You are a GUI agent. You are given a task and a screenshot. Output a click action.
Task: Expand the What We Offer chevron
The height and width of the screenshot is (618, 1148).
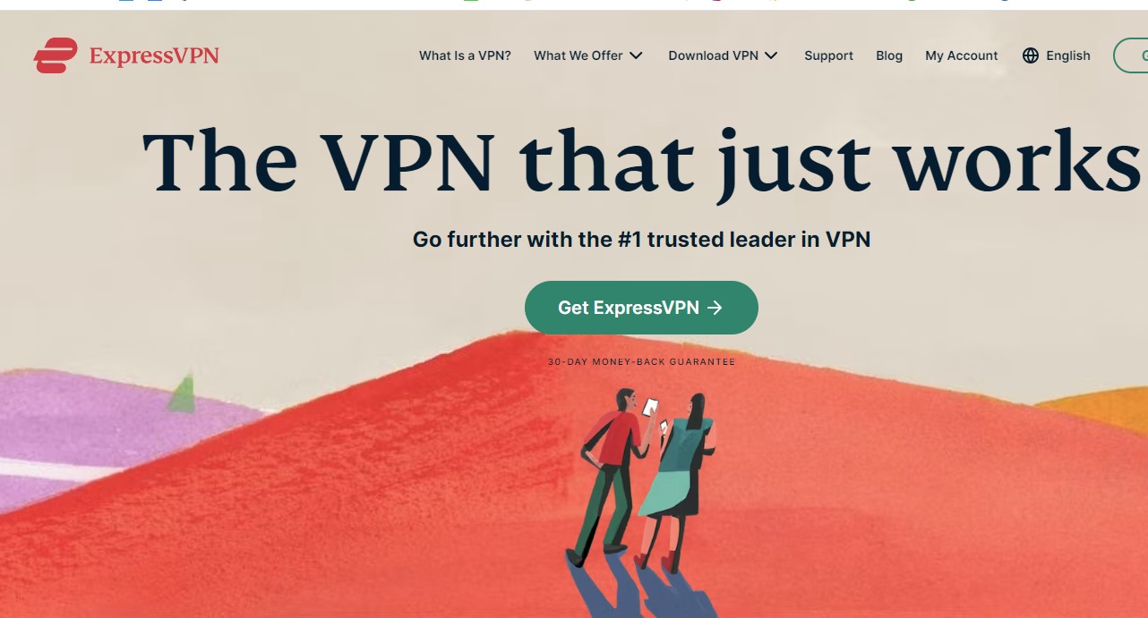(636, 55)
